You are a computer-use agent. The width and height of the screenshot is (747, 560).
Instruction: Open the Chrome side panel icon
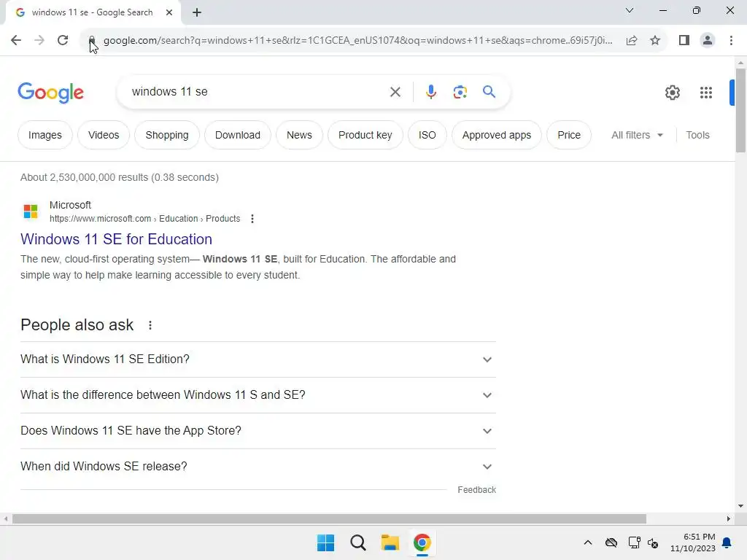click(684, 41)
